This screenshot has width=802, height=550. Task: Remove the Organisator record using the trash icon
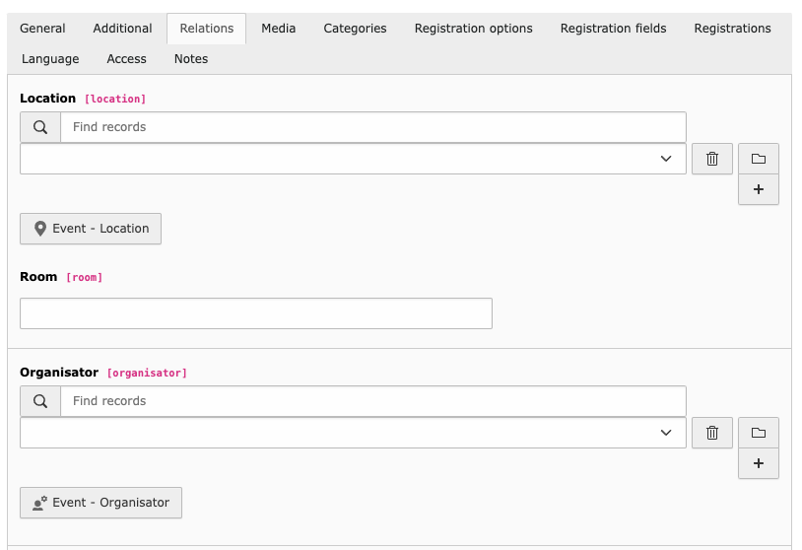click(712, 433)
